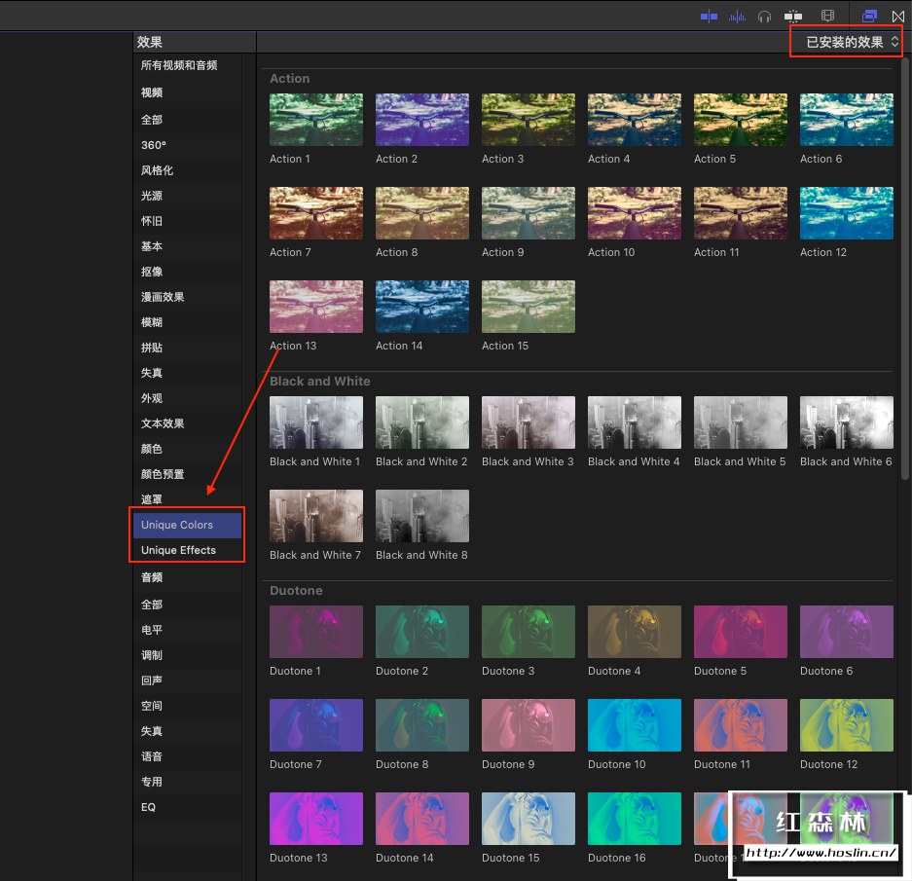Select the 颜色预置 category

[x=187, y=474]
